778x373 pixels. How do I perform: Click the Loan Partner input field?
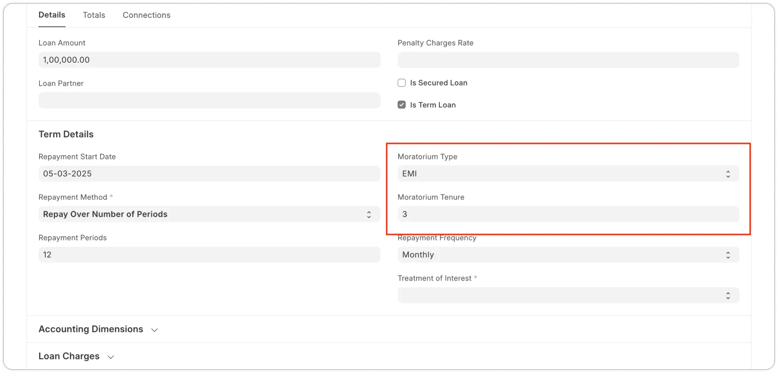(209, 100)
